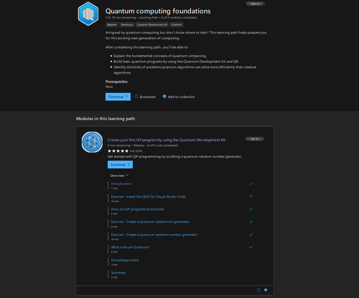359x298 pixels.
Task: Add the learning path to a collection
Action: pyautogui.click(x=179, y=97)
